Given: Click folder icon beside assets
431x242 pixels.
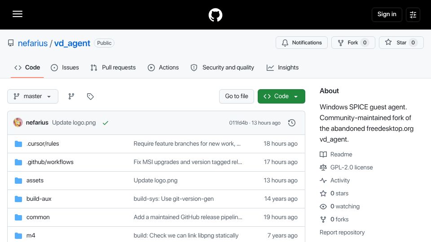Looking at the screenshot, I should pyautogui.click(x=18, y=181).
